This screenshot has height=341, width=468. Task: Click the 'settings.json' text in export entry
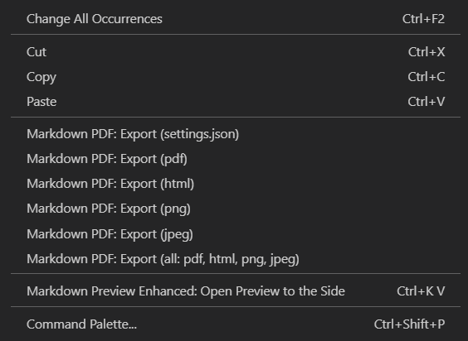pyautogui.click(x=200, y=135)
